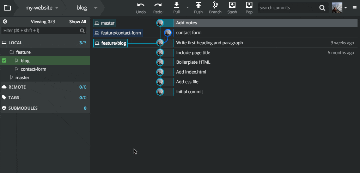Click the REMOTE cloud icon
The image size is (360, 173).
(x=4, y=87)
